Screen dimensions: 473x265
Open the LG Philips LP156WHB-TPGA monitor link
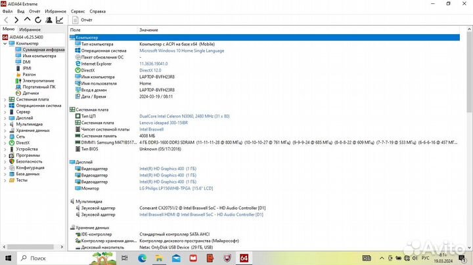[x=176, y=188]
